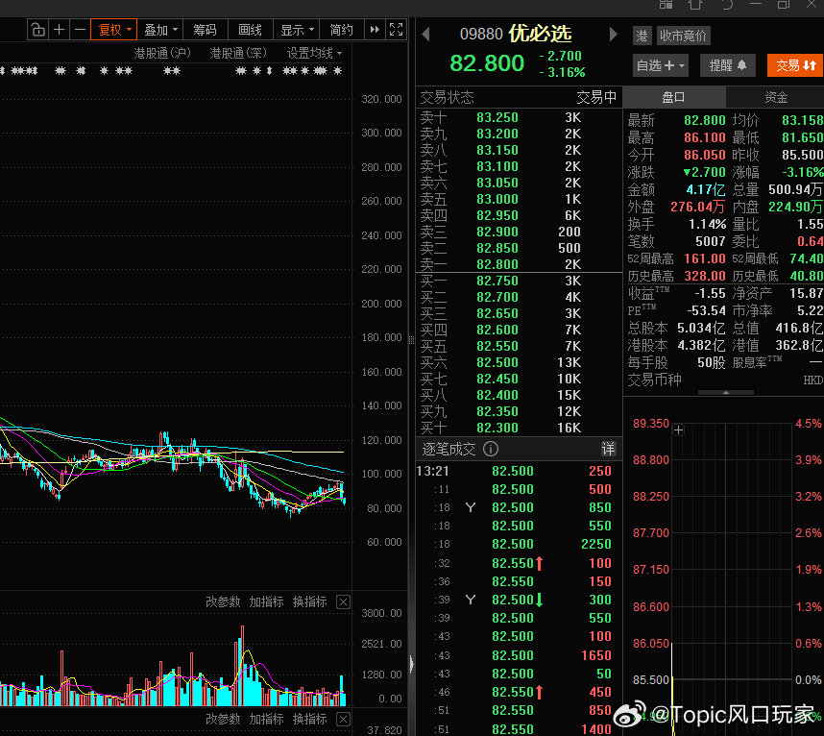Toggle fullscreen chart icon
The height and width of the screenshot is (736, 824).
pos(397,30)
